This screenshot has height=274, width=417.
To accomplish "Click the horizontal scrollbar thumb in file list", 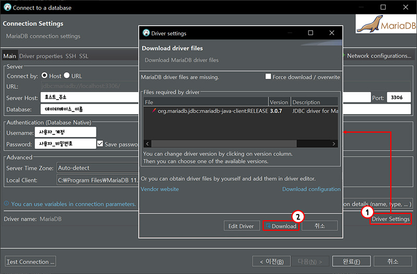I will [224, 144].
